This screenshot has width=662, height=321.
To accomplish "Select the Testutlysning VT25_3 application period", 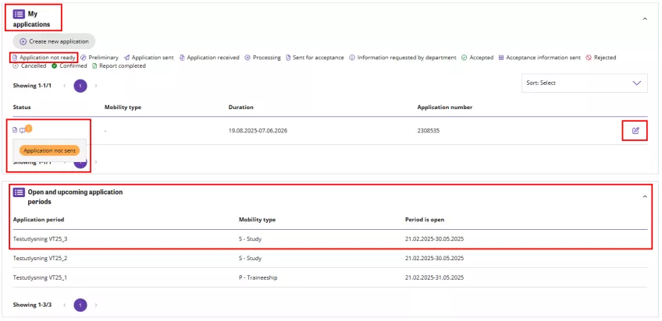I will [x=46, y=238].
